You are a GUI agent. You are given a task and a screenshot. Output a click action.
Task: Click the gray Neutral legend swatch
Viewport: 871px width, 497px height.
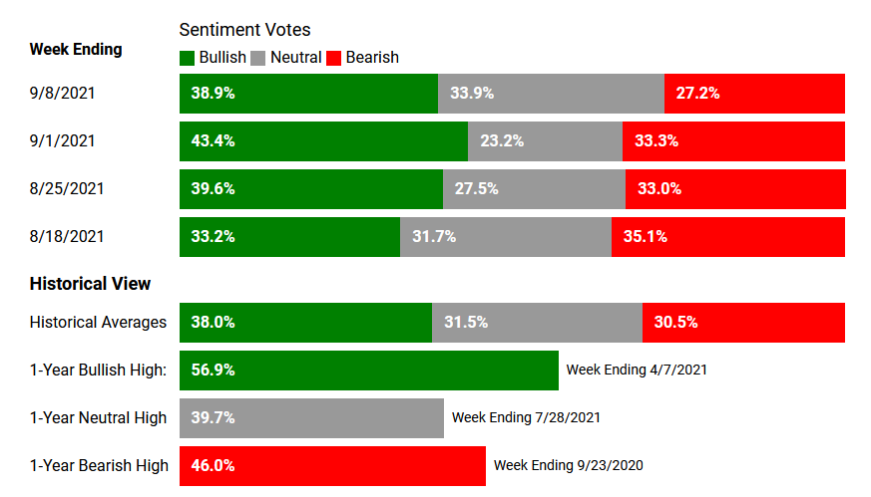point(257,58)
